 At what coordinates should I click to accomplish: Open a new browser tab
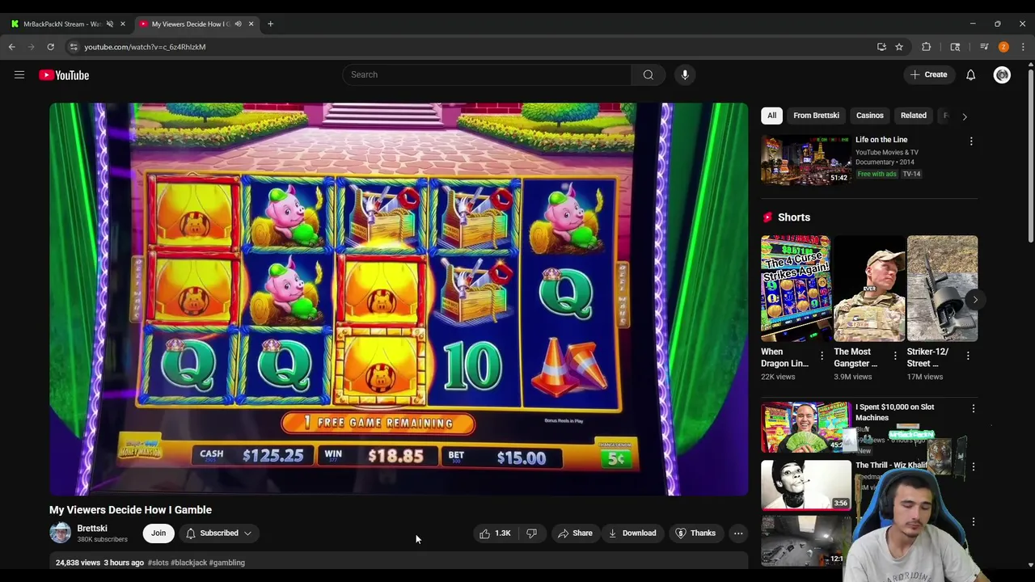coord(270,24)
